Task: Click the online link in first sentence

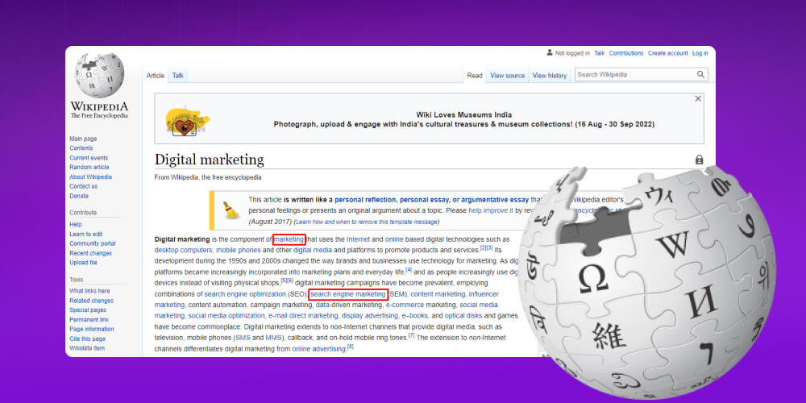Action: tap(394, 239)
